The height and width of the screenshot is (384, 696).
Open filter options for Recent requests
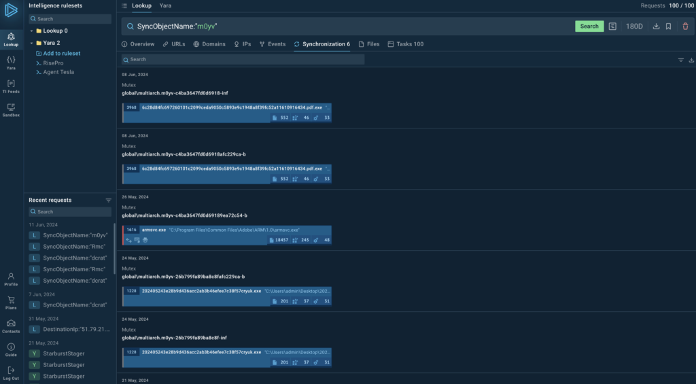click(108, 200)
